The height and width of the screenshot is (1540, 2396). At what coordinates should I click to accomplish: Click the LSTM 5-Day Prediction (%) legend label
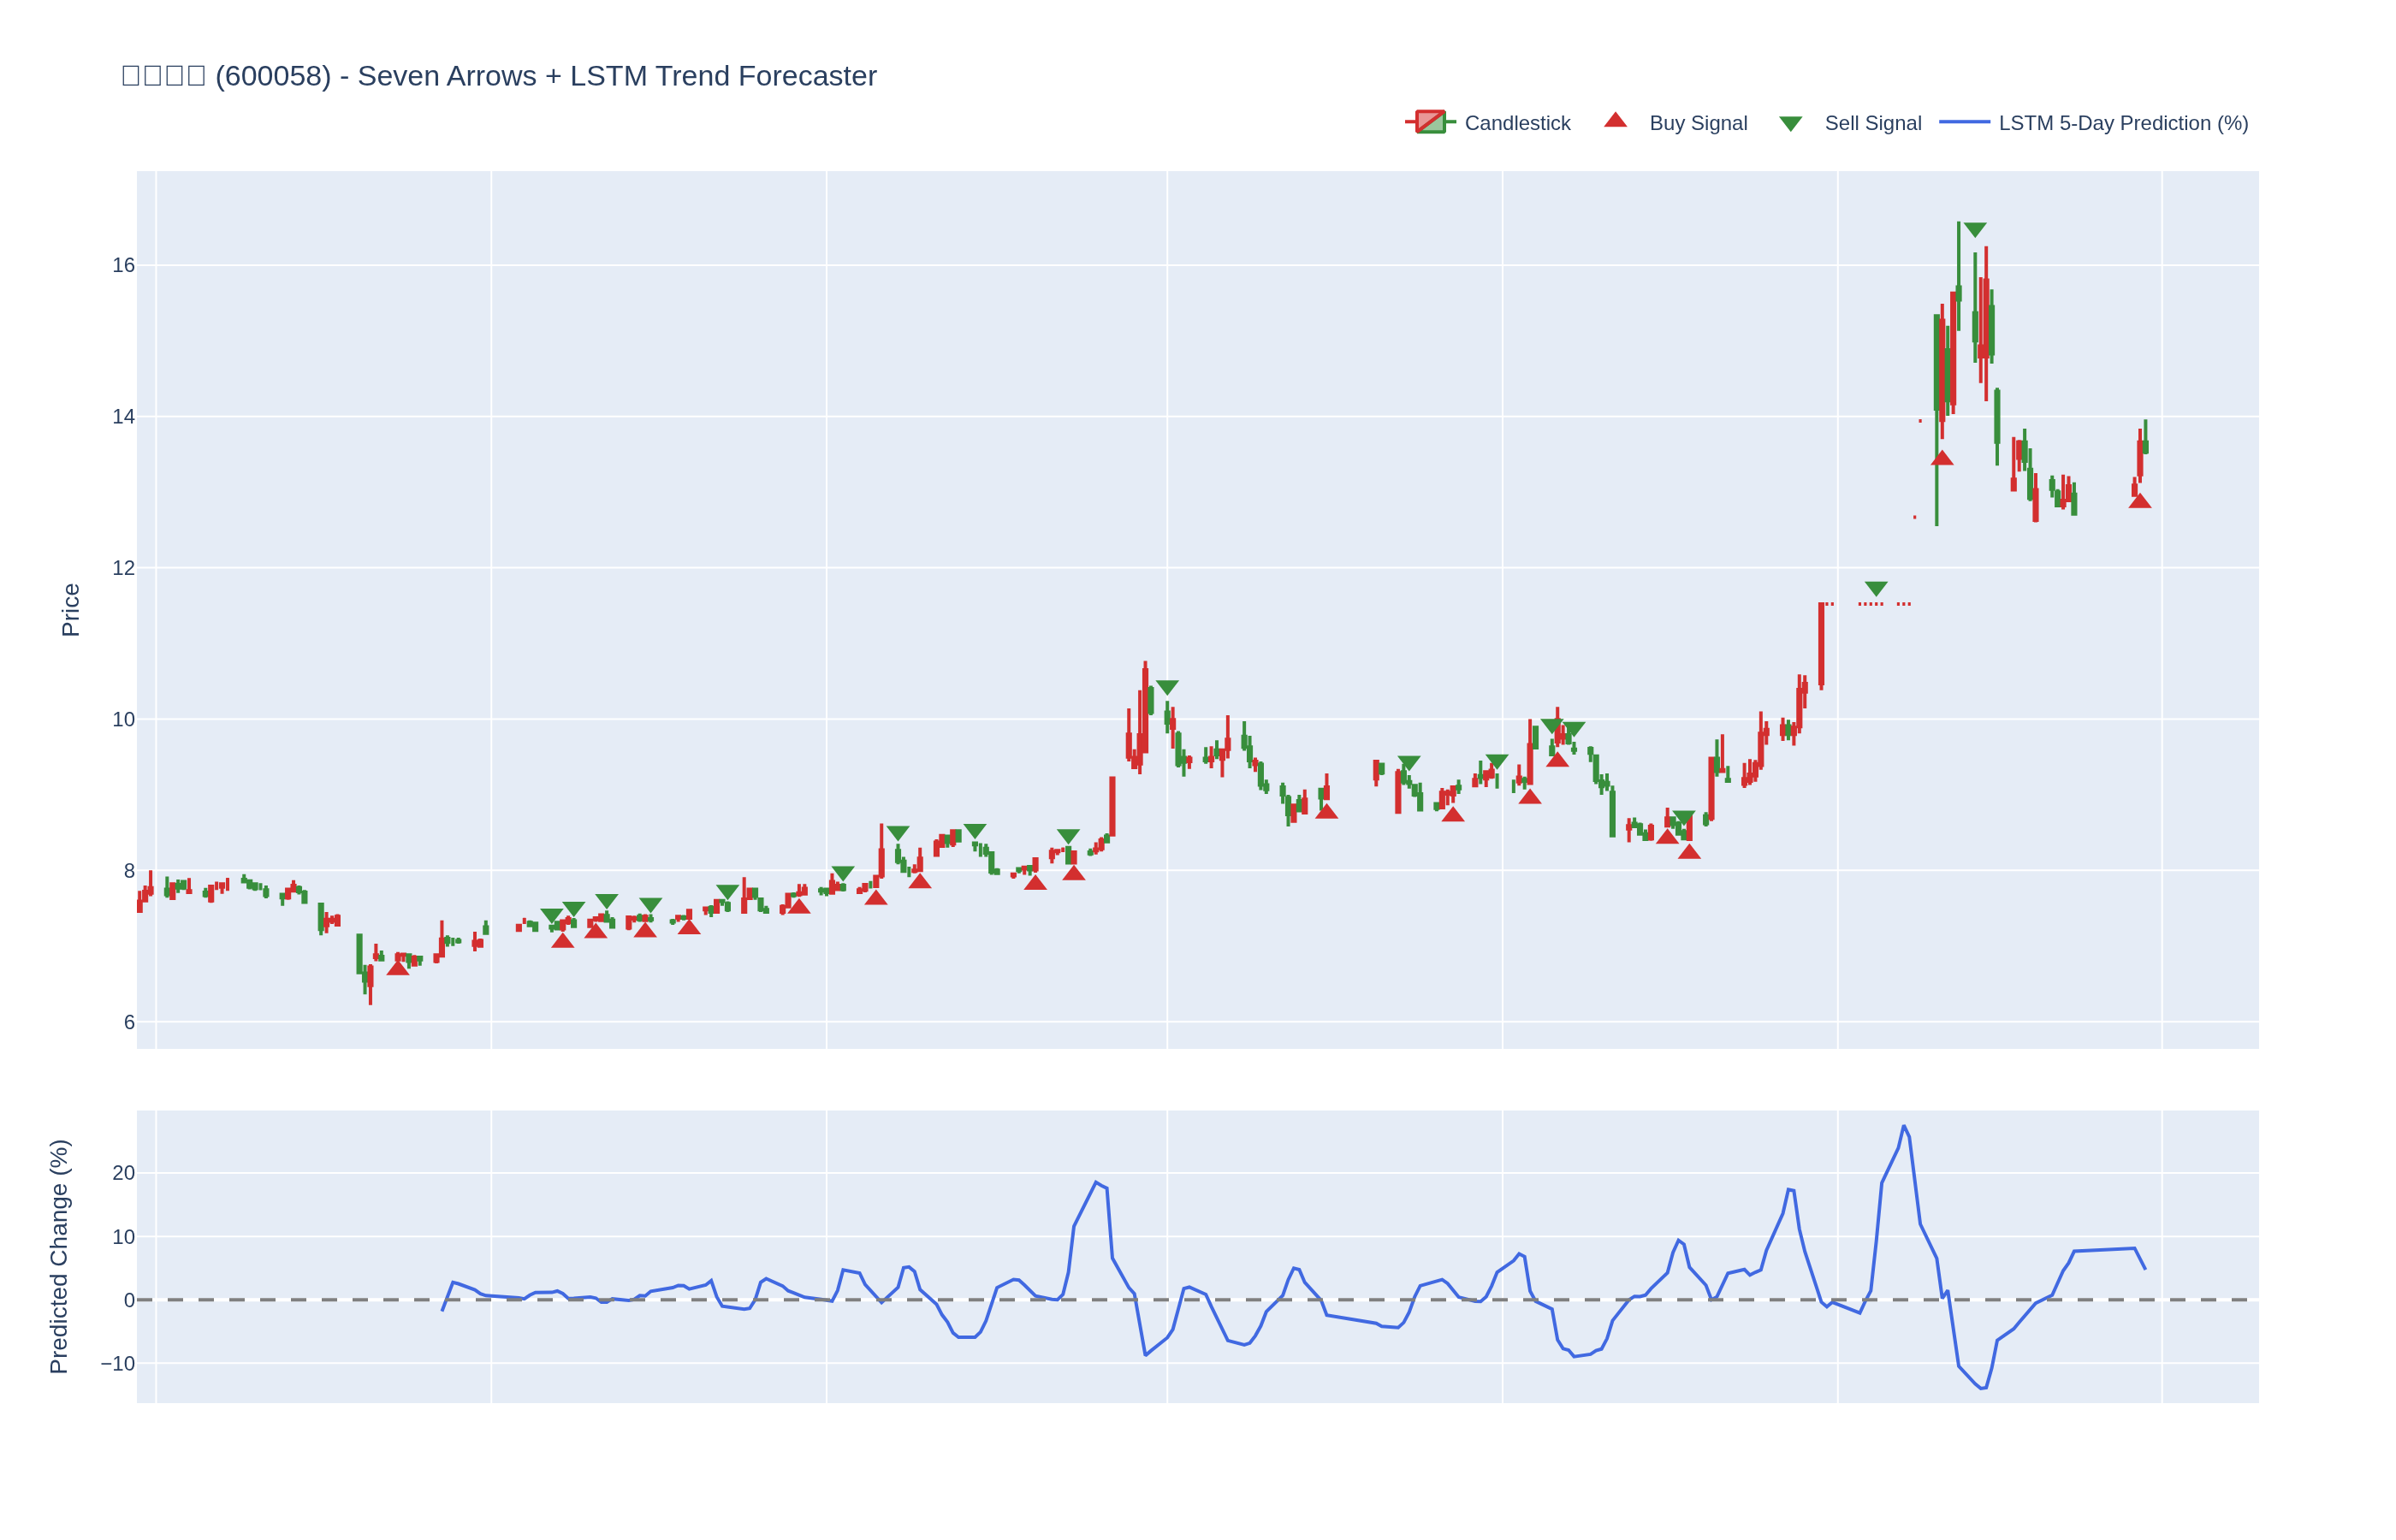(x=2123, y=123)
